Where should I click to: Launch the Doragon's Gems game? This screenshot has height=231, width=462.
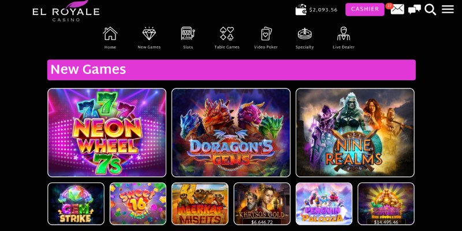231,133
